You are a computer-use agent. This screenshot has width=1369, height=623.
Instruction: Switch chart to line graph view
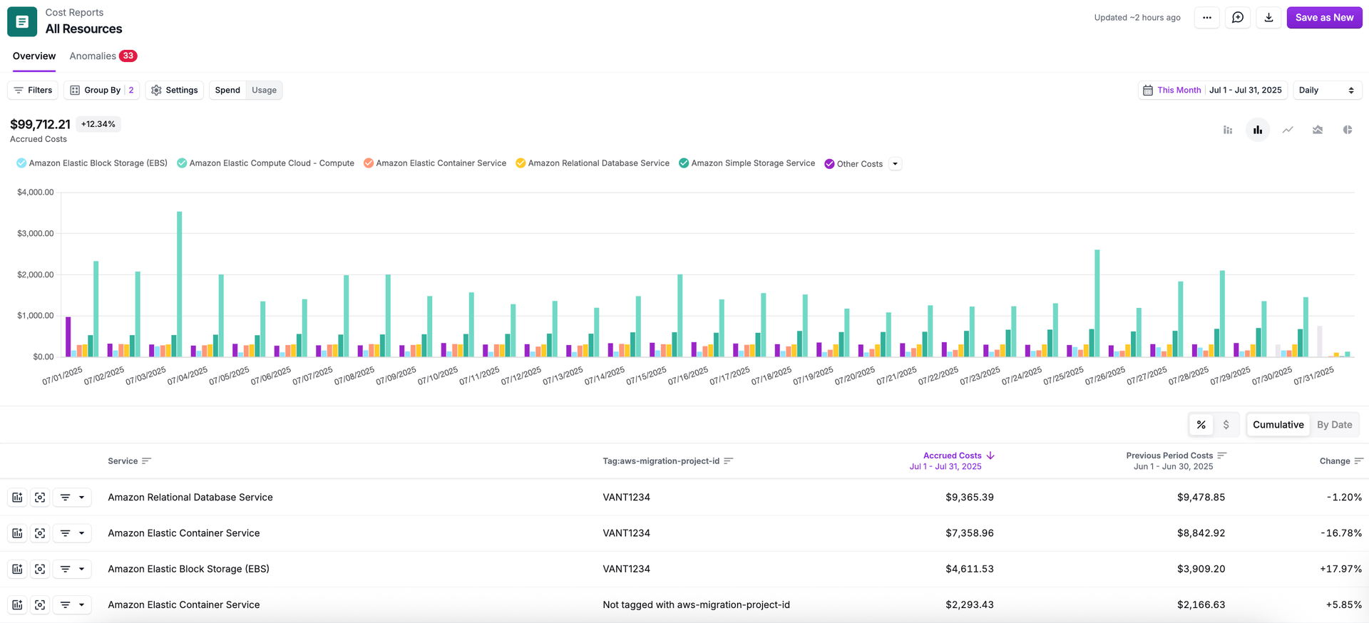(x=1288, y=130)
